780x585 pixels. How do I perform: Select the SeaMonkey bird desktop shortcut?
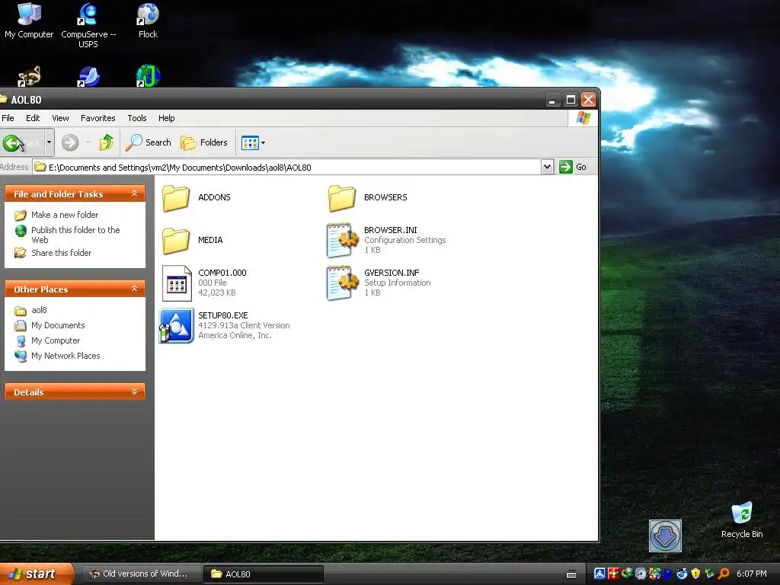click(x=88, y=77)
